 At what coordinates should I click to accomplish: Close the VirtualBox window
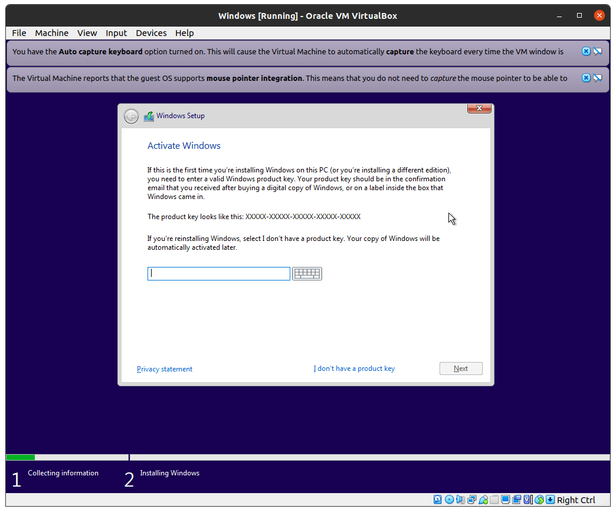[599, 16]
